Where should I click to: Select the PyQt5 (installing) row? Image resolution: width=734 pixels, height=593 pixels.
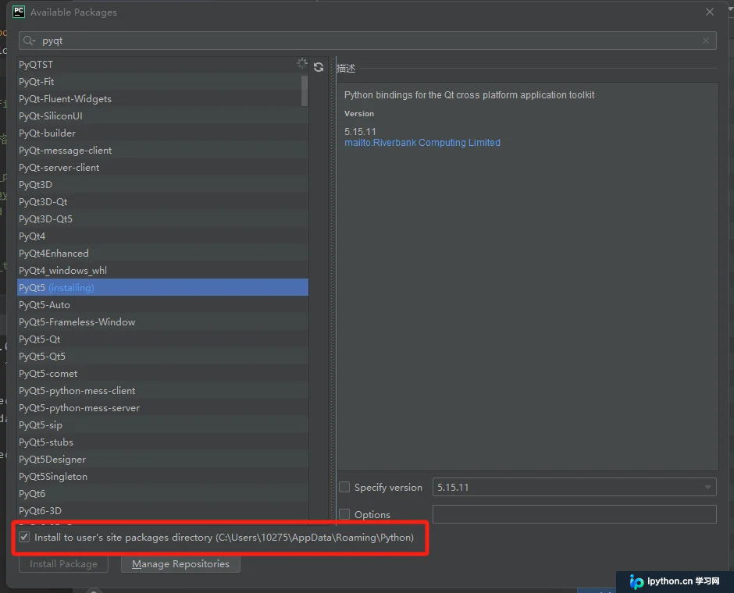pos(162,288)
